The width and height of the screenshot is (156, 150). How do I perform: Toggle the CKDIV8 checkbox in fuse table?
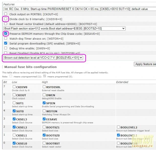pyautogui.click(x=14, y=87)
